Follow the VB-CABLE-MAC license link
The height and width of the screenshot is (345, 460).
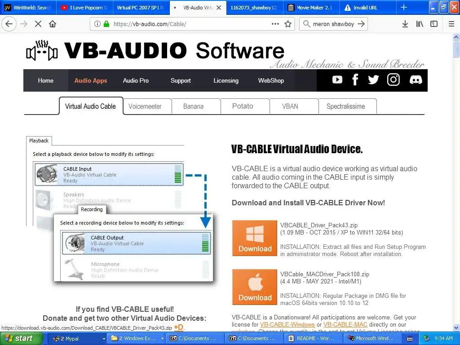click(345, 325)
